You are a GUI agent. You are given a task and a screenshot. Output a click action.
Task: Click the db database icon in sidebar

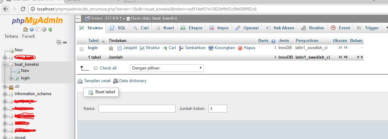[x=11, y=87]
